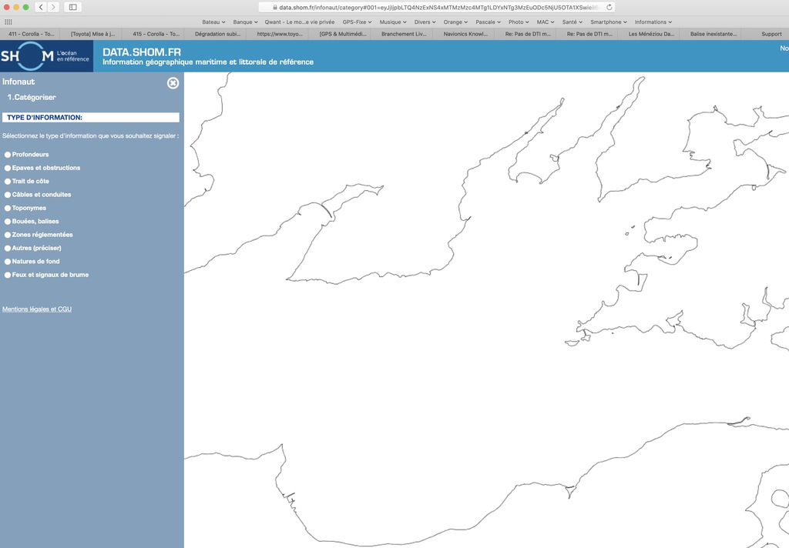Open the Banque bookmarks dropdown
Image resolution: width=789 pixels, height=548 pixels.
tap(245, 22)
